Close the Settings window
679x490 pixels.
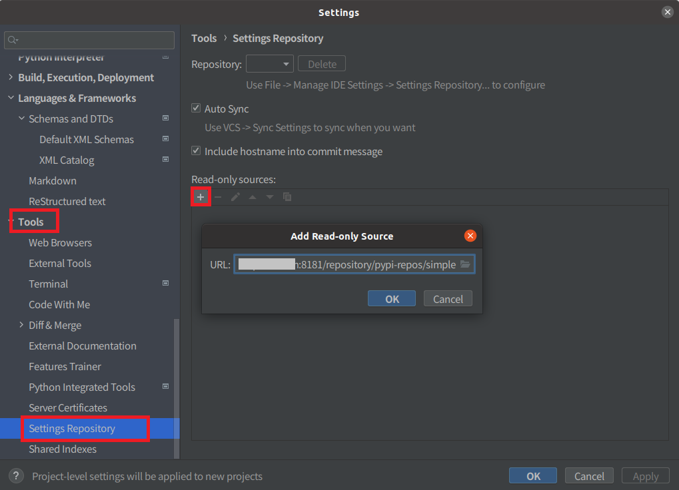point(667,12)
